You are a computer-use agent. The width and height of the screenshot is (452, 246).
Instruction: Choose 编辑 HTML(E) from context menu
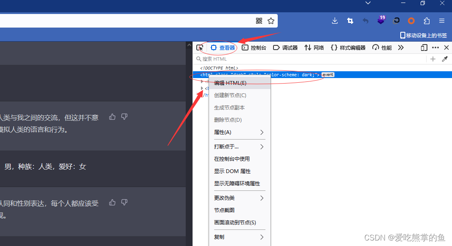click(x=240, y=83)
